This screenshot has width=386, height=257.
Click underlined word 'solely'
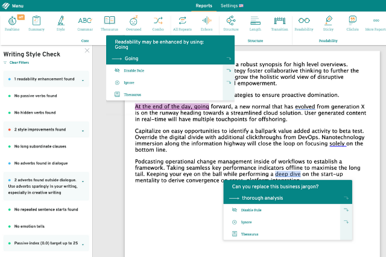click(337, 143)
